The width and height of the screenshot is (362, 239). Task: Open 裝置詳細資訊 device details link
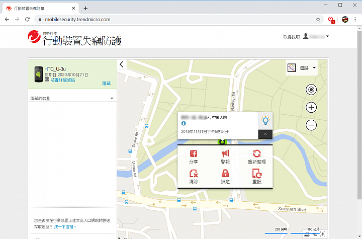click(62, 80)
